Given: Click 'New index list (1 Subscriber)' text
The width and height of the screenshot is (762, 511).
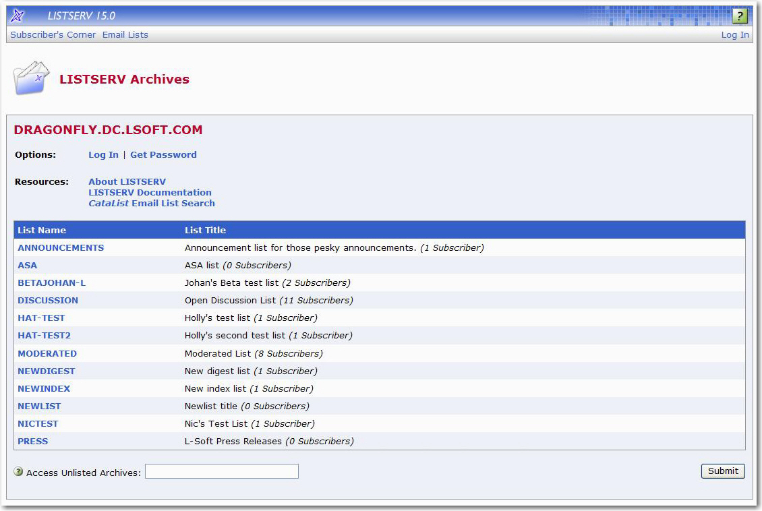Looking at the screenshot, I should pos(249,388).
